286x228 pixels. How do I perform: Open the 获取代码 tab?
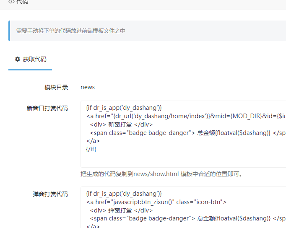click(30, 59)
